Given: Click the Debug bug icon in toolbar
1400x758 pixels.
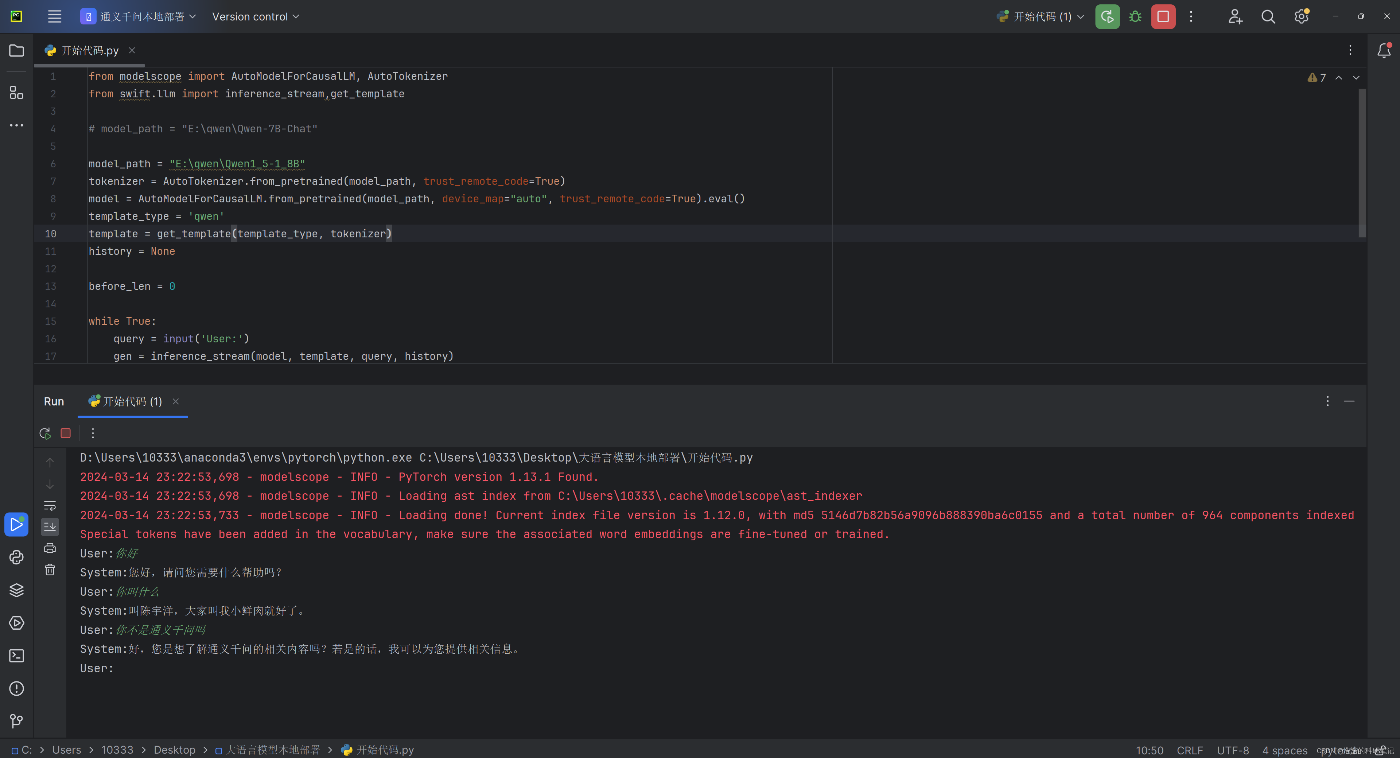Looking at the screenshot, I should [1135, 17].
